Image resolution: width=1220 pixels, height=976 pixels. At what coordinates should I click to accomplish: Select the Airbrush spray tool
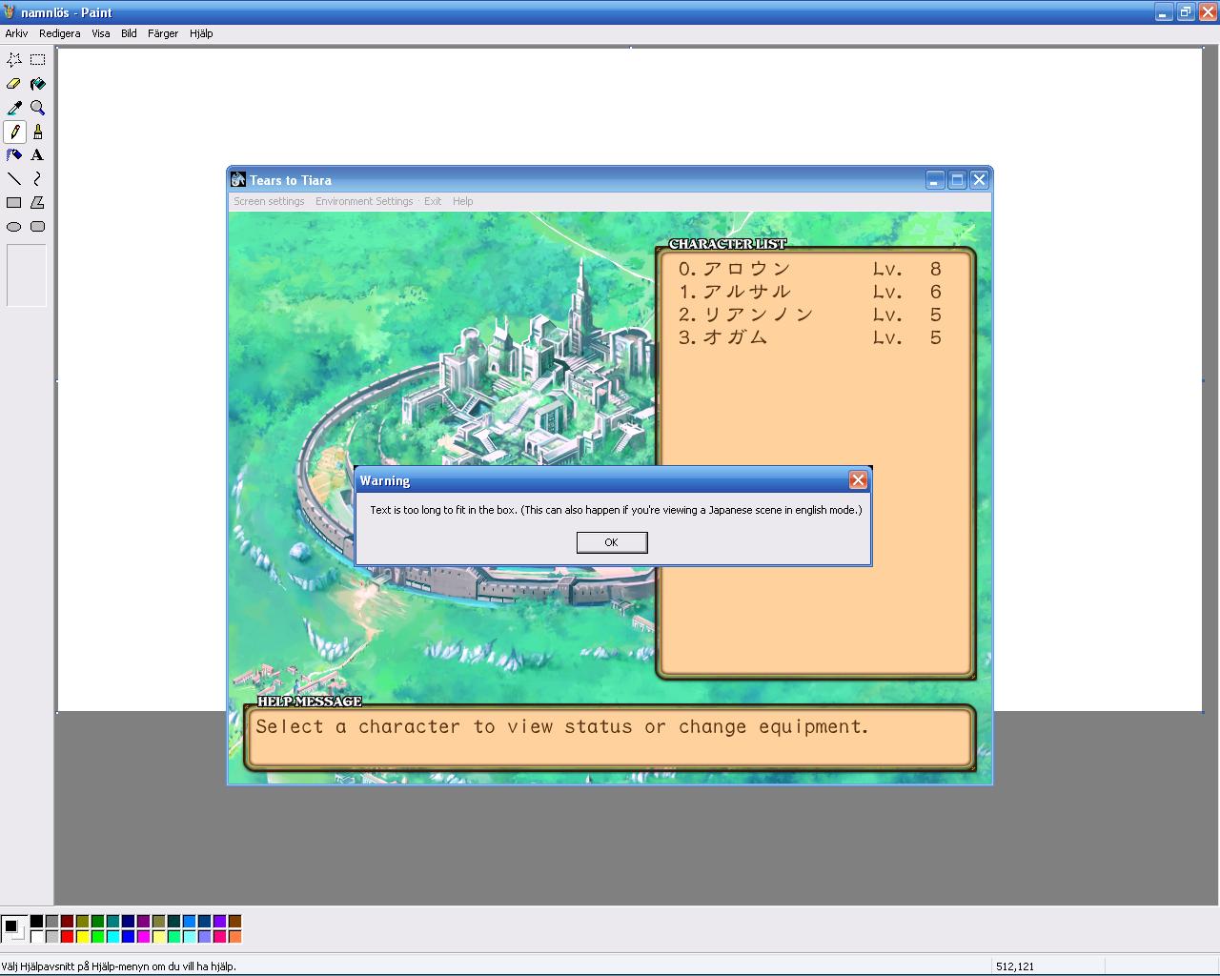coord(14,154)
